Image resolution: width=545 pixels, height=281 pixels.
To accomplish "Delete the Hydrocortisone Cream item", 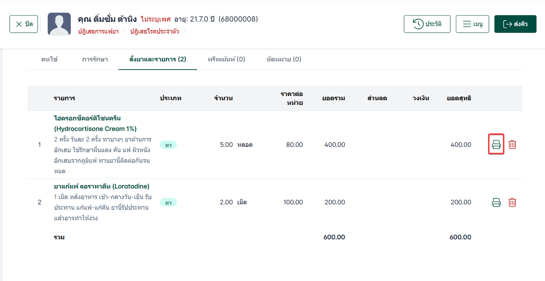I will (x=512, y=145).
